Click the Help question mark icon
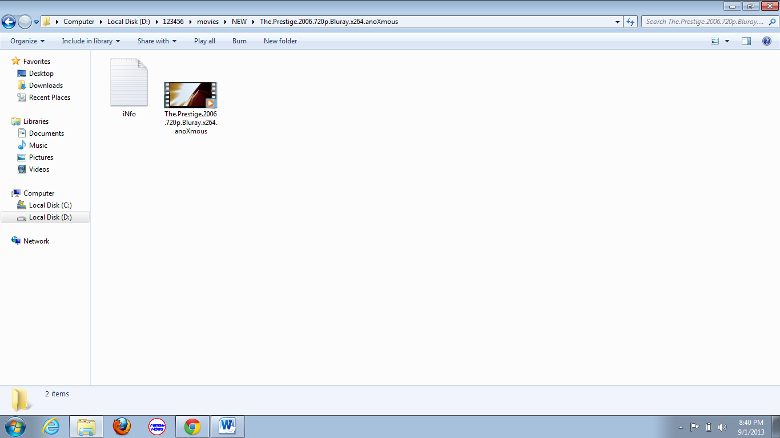This screenshot has height=438, width=780. [767, 41]
